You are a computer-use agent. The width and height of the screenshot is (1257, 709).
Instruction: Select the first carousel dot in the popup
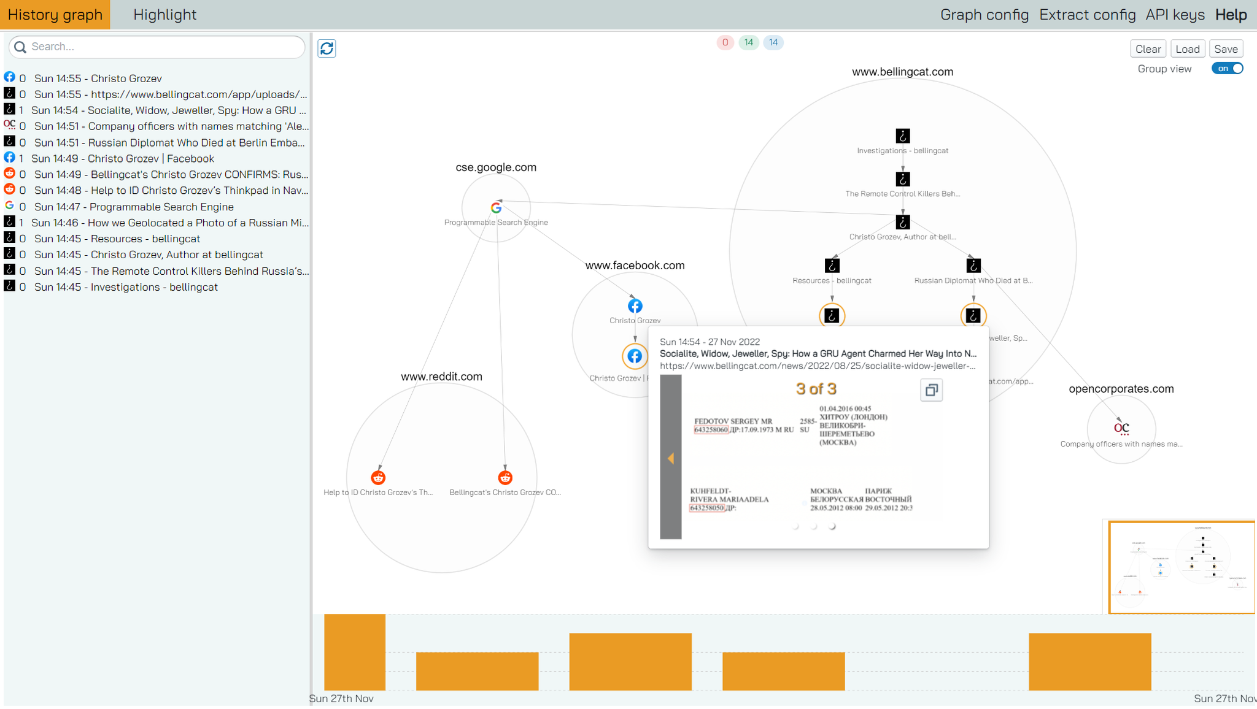[795, 526]
